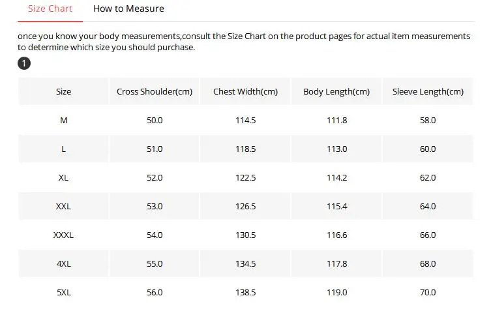491x311 pixels.
Task: Open the How to Measure tab
Action: point(128,8)
